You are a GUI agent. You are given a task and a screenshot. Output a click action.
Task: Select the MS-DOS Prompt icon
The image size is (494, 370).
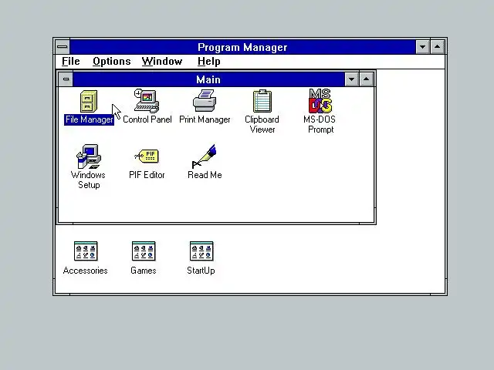pyautogui.click(x=320, y=101)
